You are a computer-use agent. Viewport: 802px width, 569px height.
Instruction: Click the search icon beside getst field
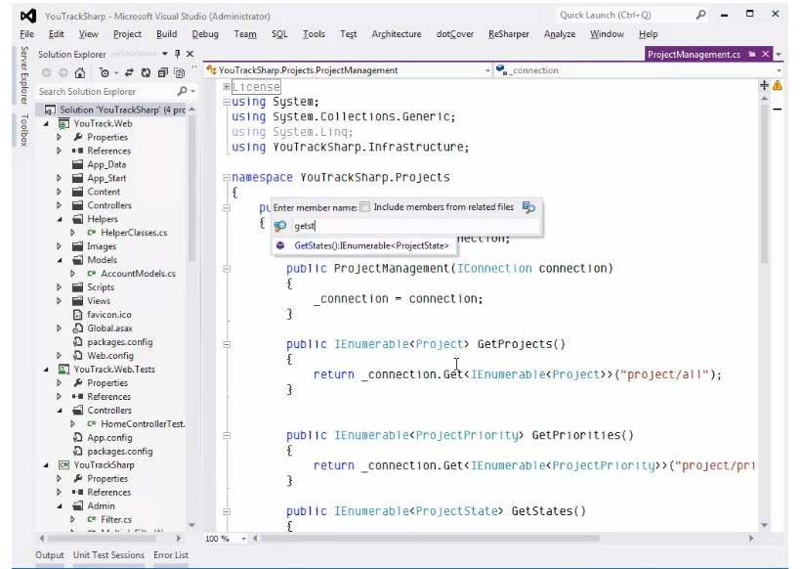click(x=279, y=226)
